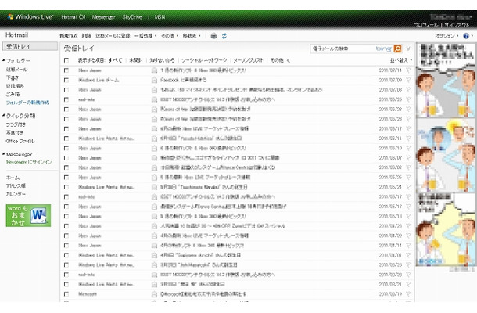The height and width of the screenshot is (313, 477).
Task: Click inside the 電子メールの検索 search field
Action: [344, 49]
